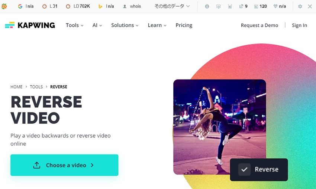This screenshot has height=189, width=316.
Task: Click the Kapwing logo
Action: click(x=30, y=25)
